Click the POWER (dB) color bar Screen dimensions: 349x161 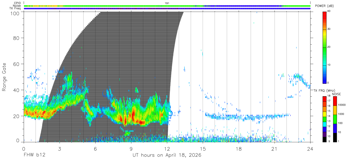tap(325, 47)
